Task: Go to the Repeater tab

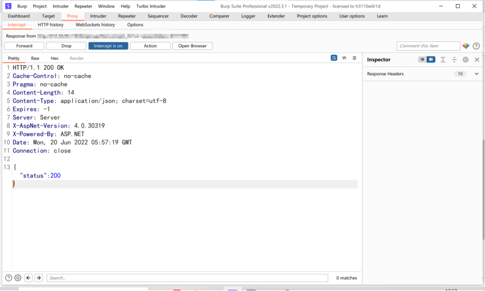Action: [127, 16]
